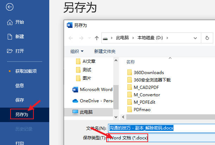Click 360Downloads folder icon
This screenshot has height=145, width=215.
tap(129, 72)
